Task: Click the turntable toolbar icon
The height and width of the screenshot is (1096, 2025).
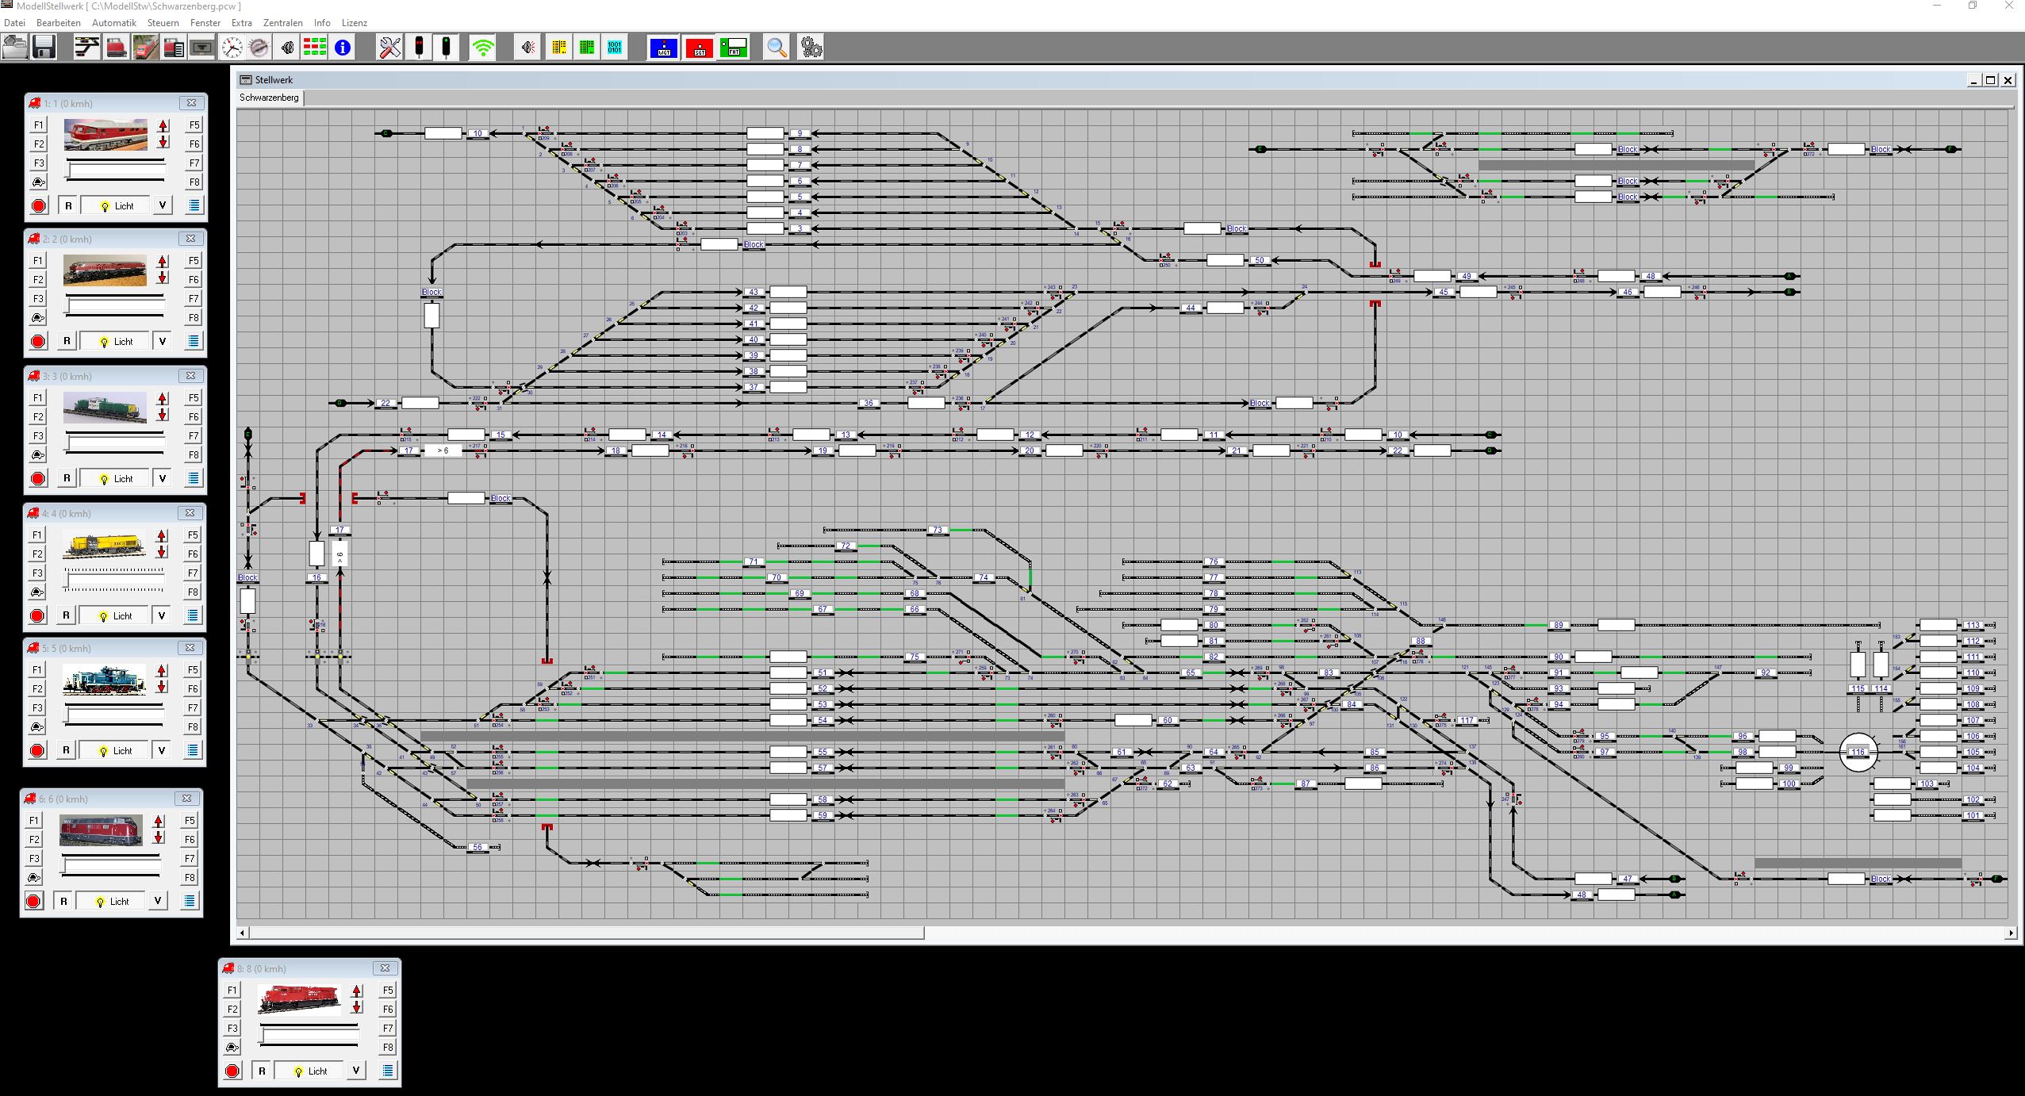Action: pos(259,47)
